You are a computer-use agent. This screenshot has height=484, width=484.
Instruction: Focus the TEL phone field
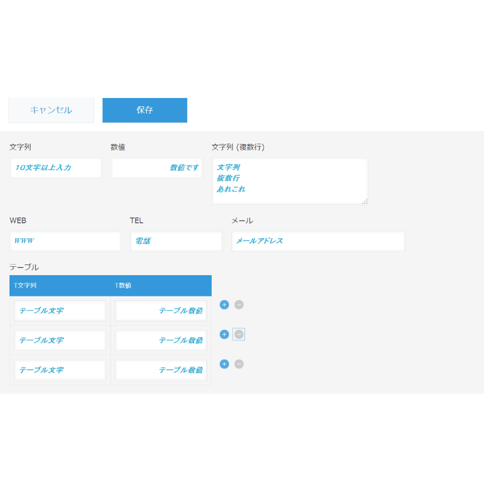176,241
